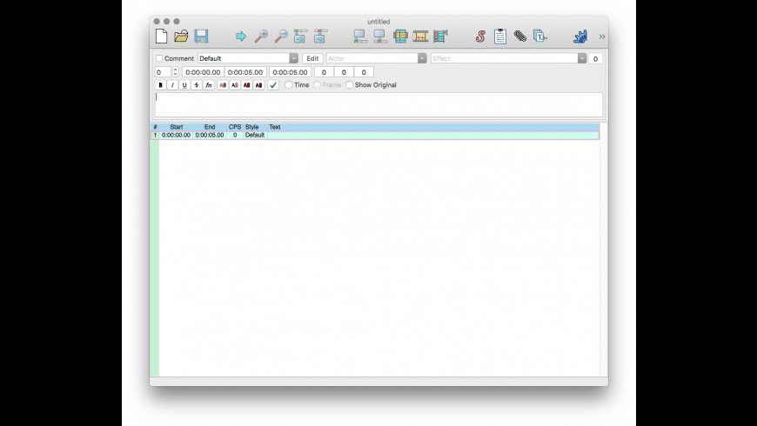Click the left margin field

[324, 72]
